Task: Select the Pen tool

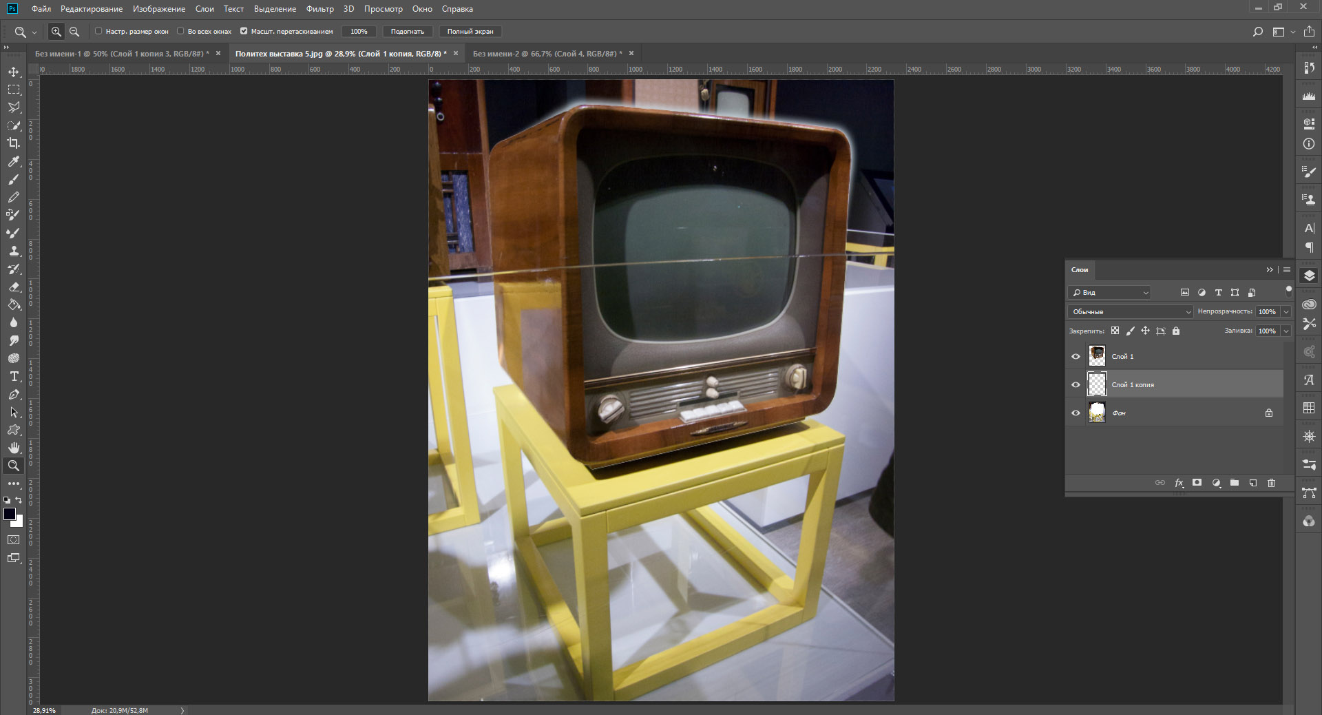Action: pyautogui.click(x=14, y=394)
